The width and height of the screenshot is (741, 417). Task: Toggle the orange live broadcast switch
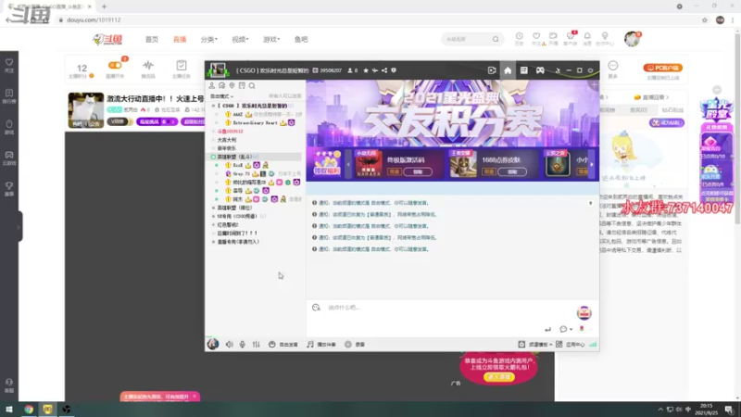coord(114,65)
